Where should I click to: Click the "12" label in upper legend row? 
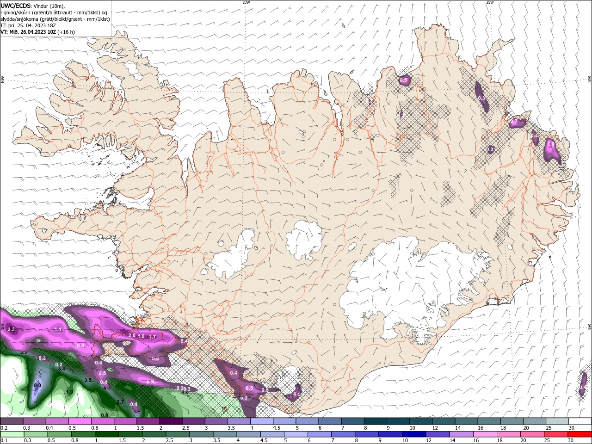click(x=434, y=428)
